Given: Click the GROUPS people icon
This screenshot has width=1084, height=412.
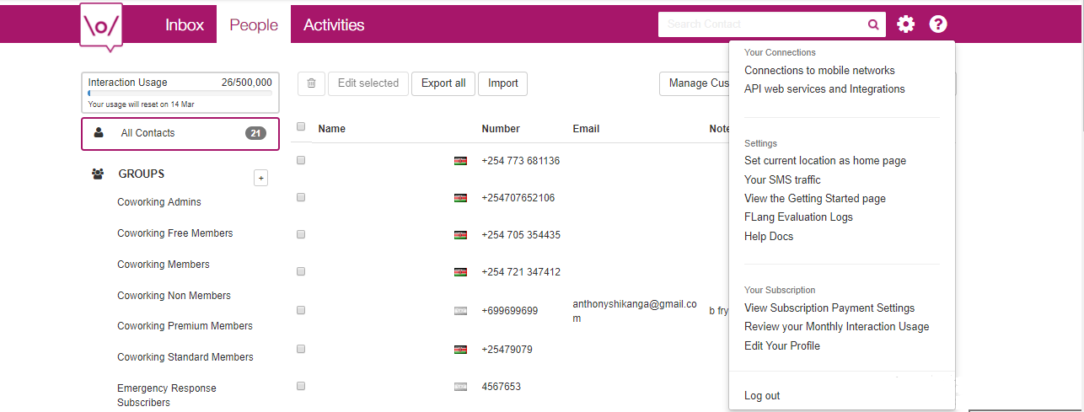Looking at the screenshot, I should (x=98, y=174).
